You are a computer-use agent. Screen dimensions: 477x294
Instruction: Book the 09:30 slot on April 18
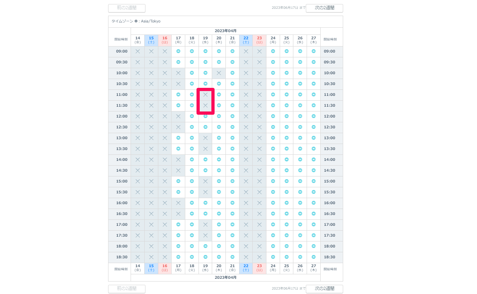192,62
